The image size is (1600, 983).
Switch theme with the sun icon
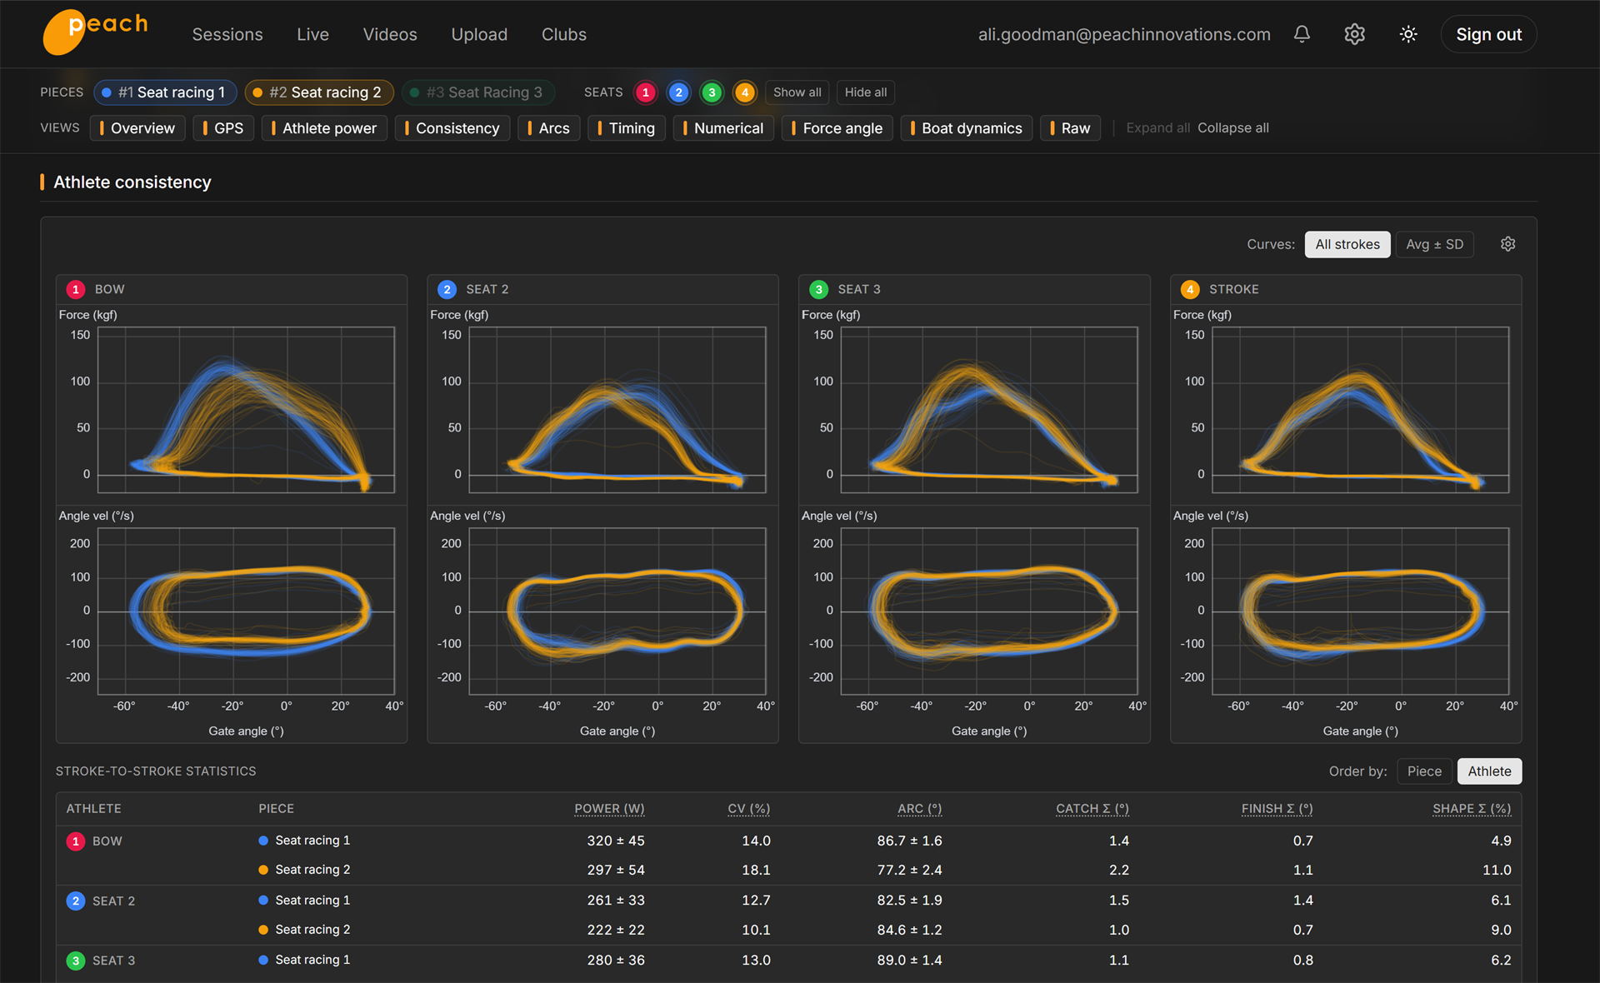click(x=1408, y=34)
